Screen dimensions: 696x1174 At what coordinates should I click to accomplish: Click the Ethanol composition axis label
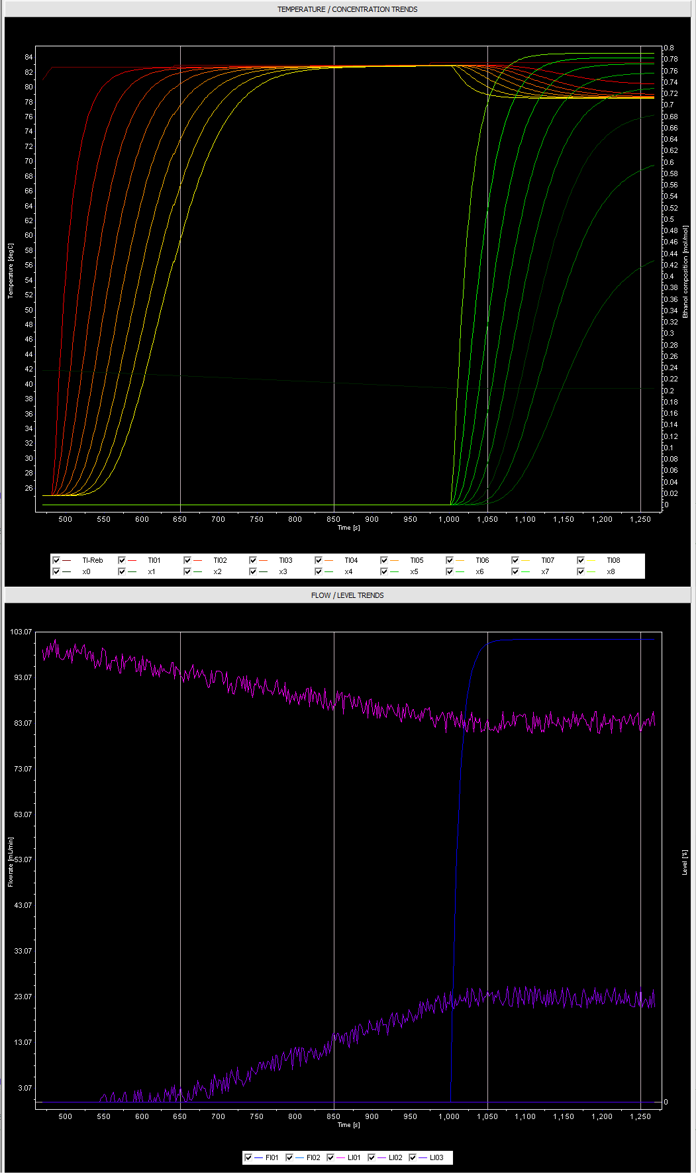[685, 271]
